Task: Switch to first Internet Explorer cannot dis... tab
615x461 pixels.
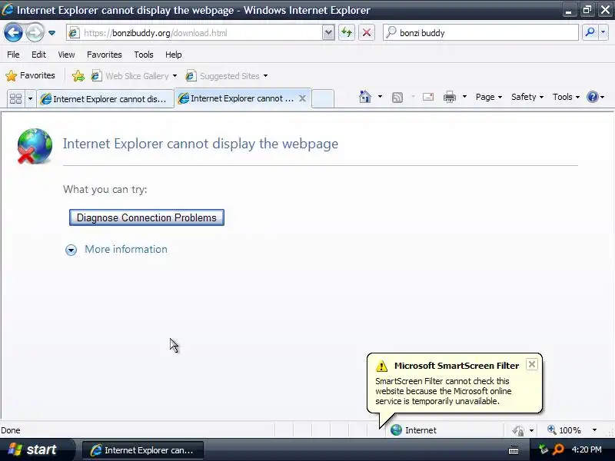Action: [105, 99]
